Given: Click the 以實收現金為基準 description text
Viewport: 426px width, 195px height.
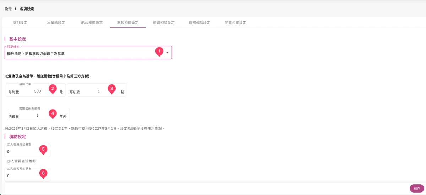Looking at the screenshot, I should tap(47, 76).
